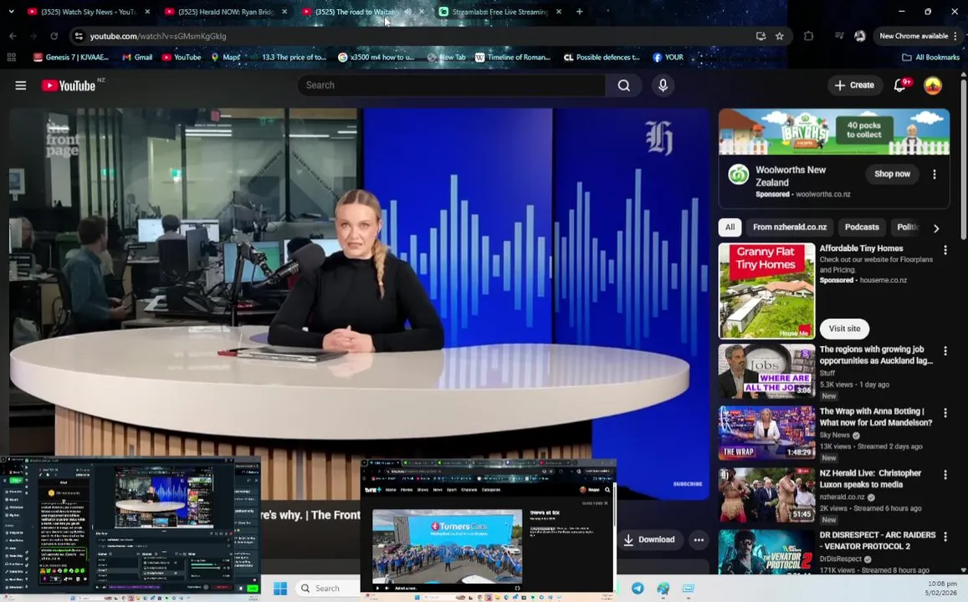Open options for Affordable Tiny Homes ad
Viewport: 968px width, 602px height.
[x=945, y=250]
